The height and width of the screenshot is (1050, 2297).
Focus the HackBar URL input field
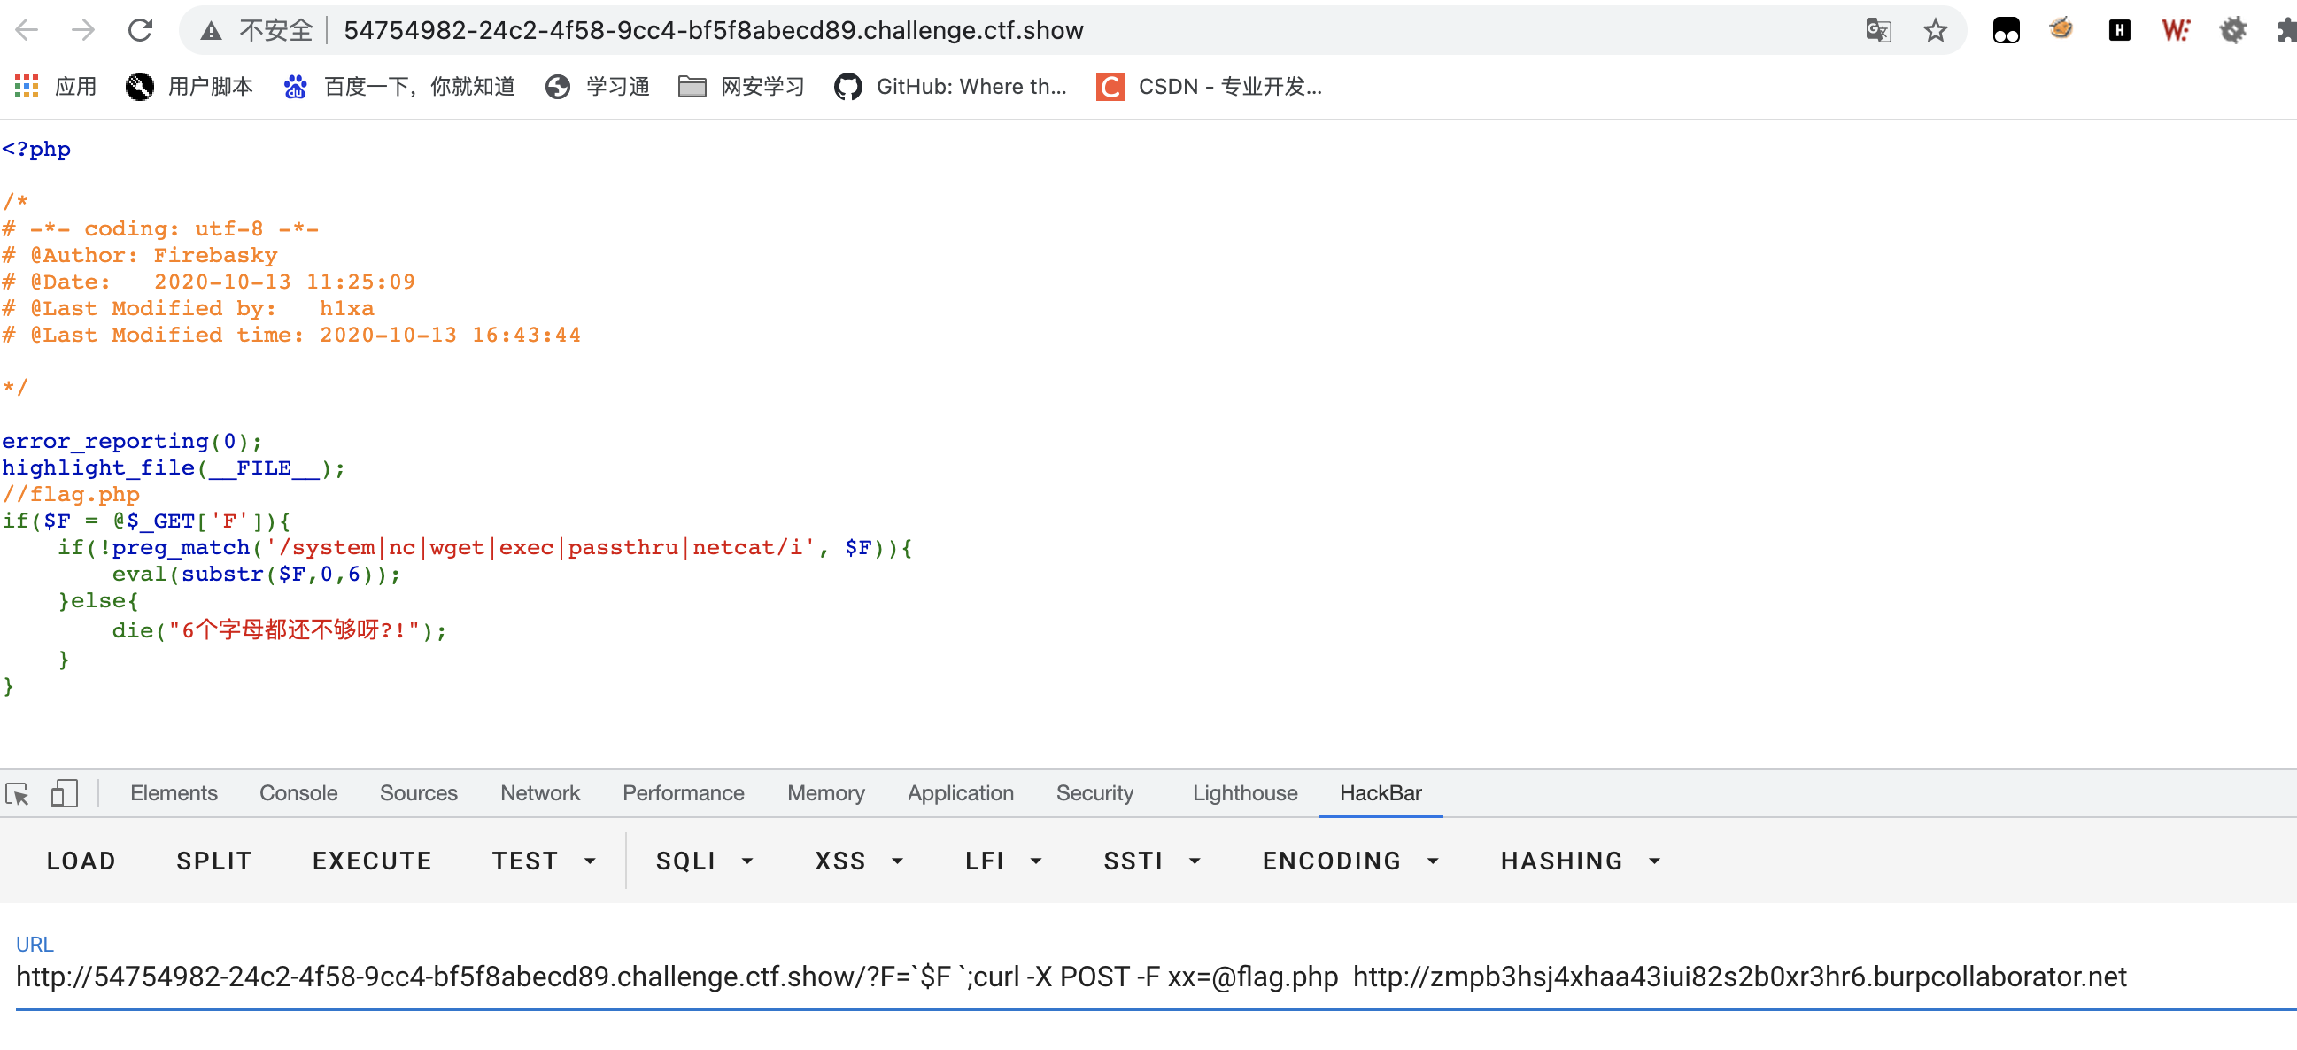point(1070,977)
